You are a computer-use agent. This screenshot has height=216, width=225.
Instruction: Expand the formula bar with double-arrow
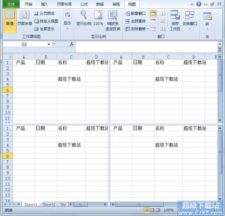(x=220, y=50)
